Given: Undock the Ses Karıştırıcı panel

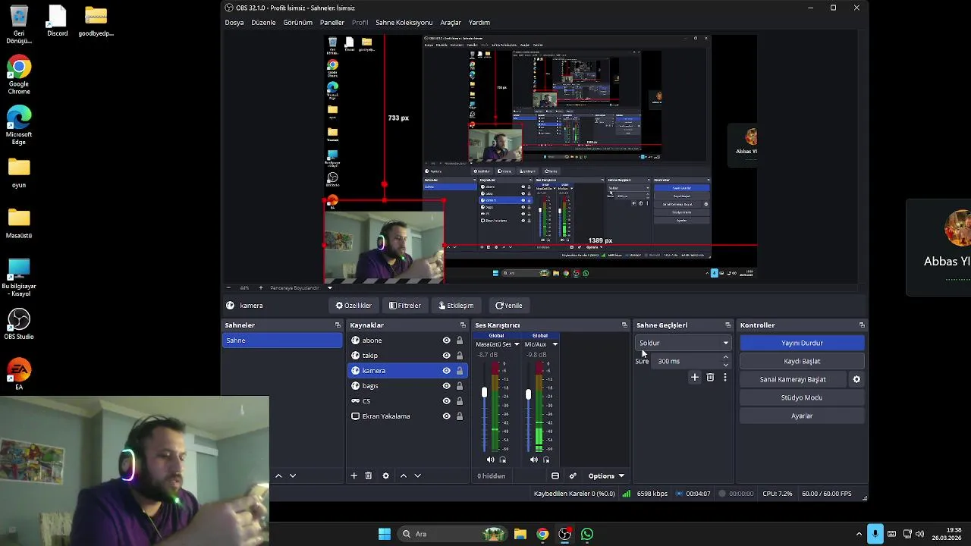Looking at the screenshot, I should click(x=624, y=325).
